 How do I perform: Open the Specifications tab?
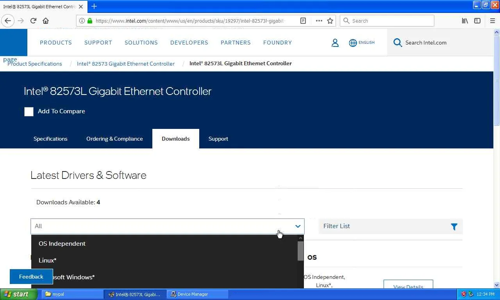click(x=50, y=139)
